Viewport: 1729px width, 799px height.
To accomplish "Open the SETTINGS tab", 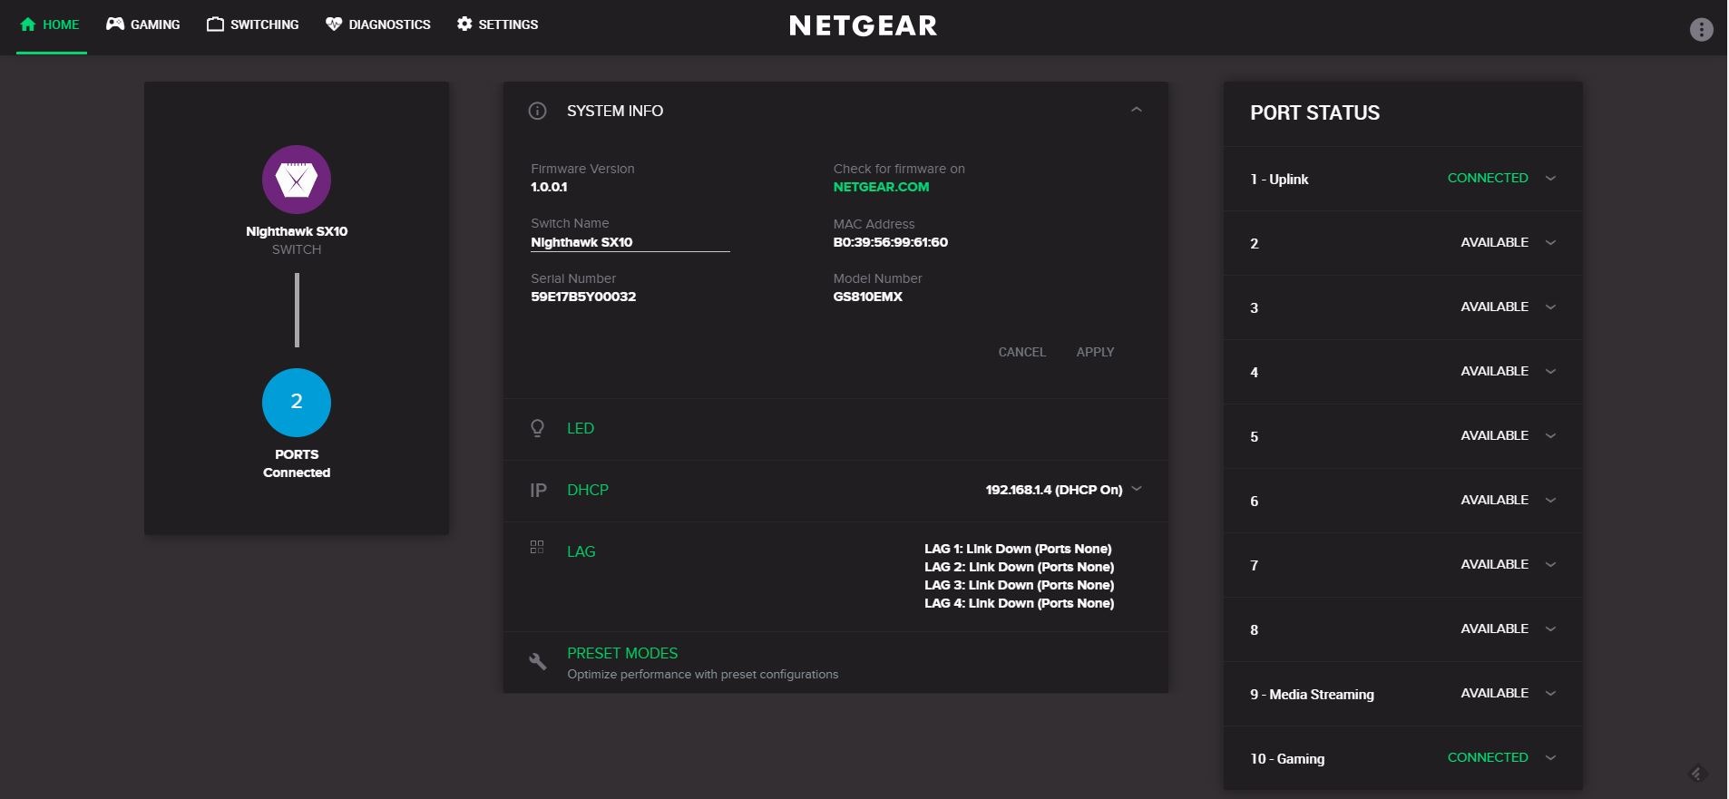I will tap(497, 25).
